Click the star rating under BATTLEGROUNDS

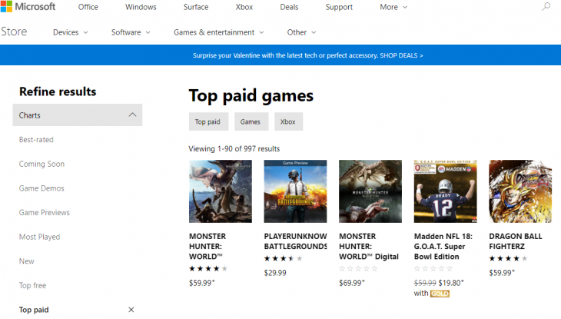tap(283, 258)
